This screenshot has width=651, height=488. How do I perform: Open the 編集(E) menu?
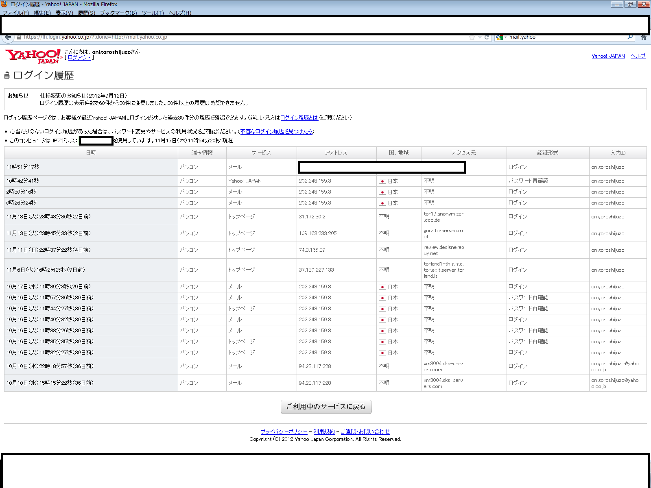tap(42, 13)
